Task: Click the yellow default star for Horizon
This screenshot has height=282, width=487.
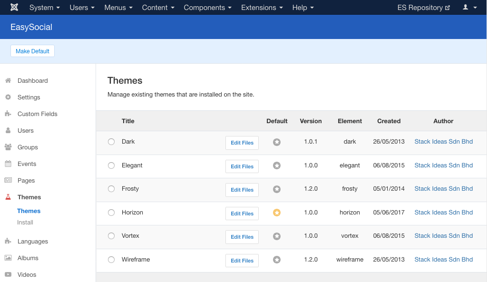Action: point(277,213)
